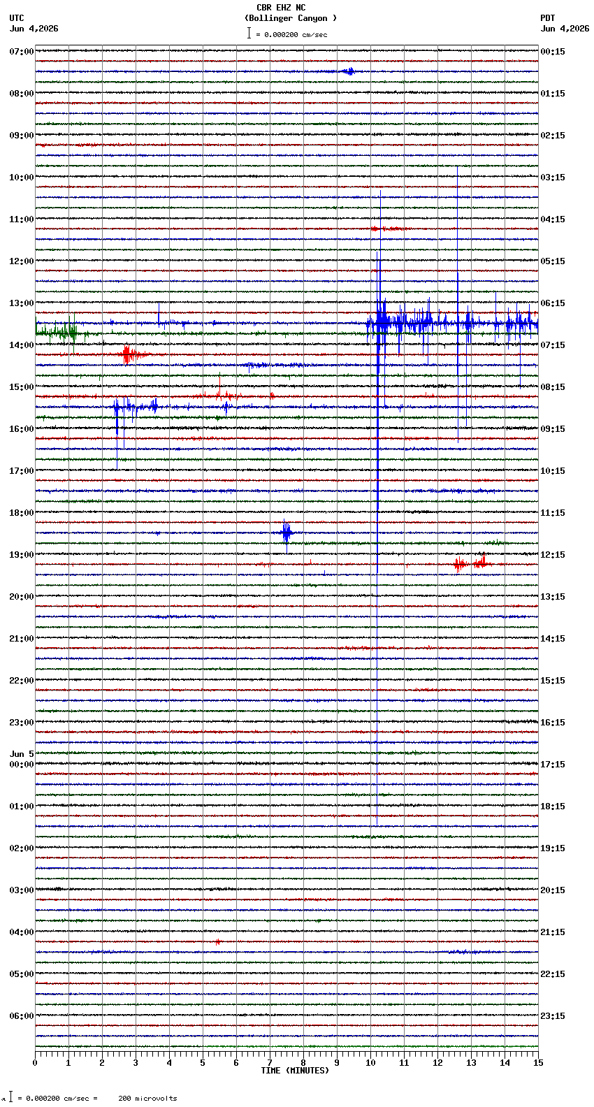Click the '23:15' PDT time label
This screenshot has width=594, height=1107.
(553, 1016)
